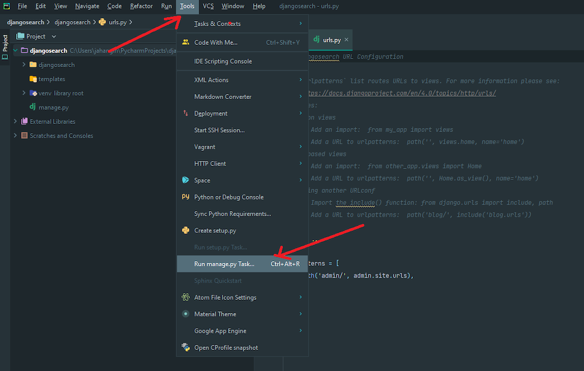
Task: Click the Material Theme icon
Action: (x=185, y=314)
